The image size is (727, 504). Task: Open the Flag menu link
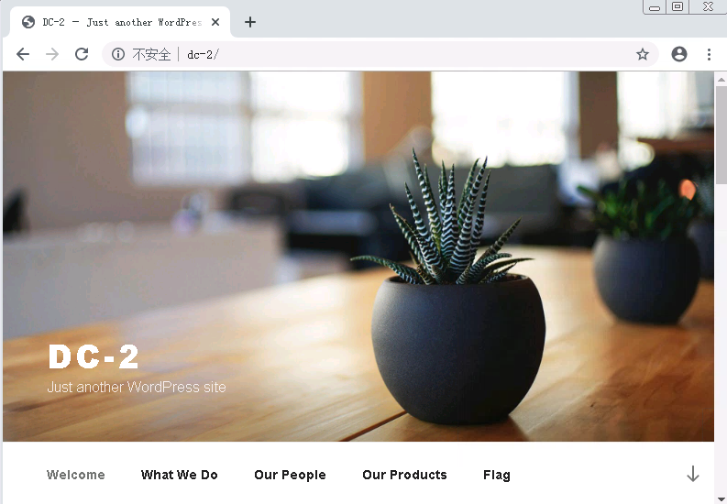[497, 475]
